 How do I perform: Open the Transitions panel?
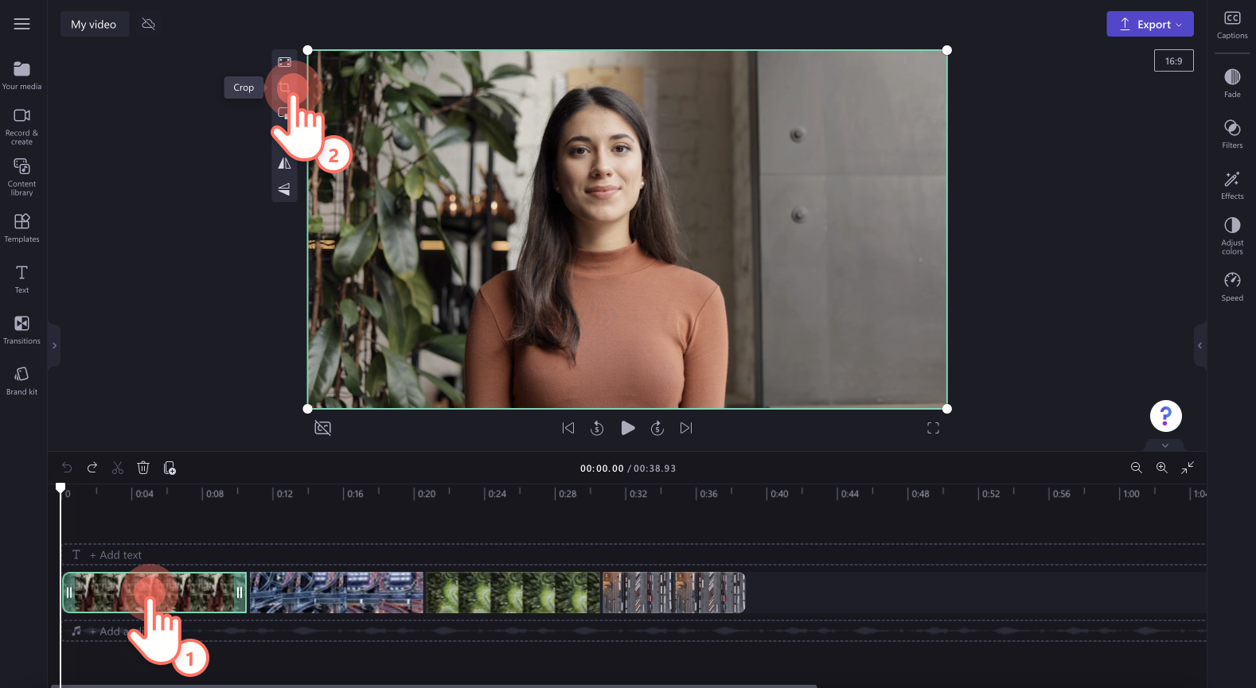click(21, 330)
